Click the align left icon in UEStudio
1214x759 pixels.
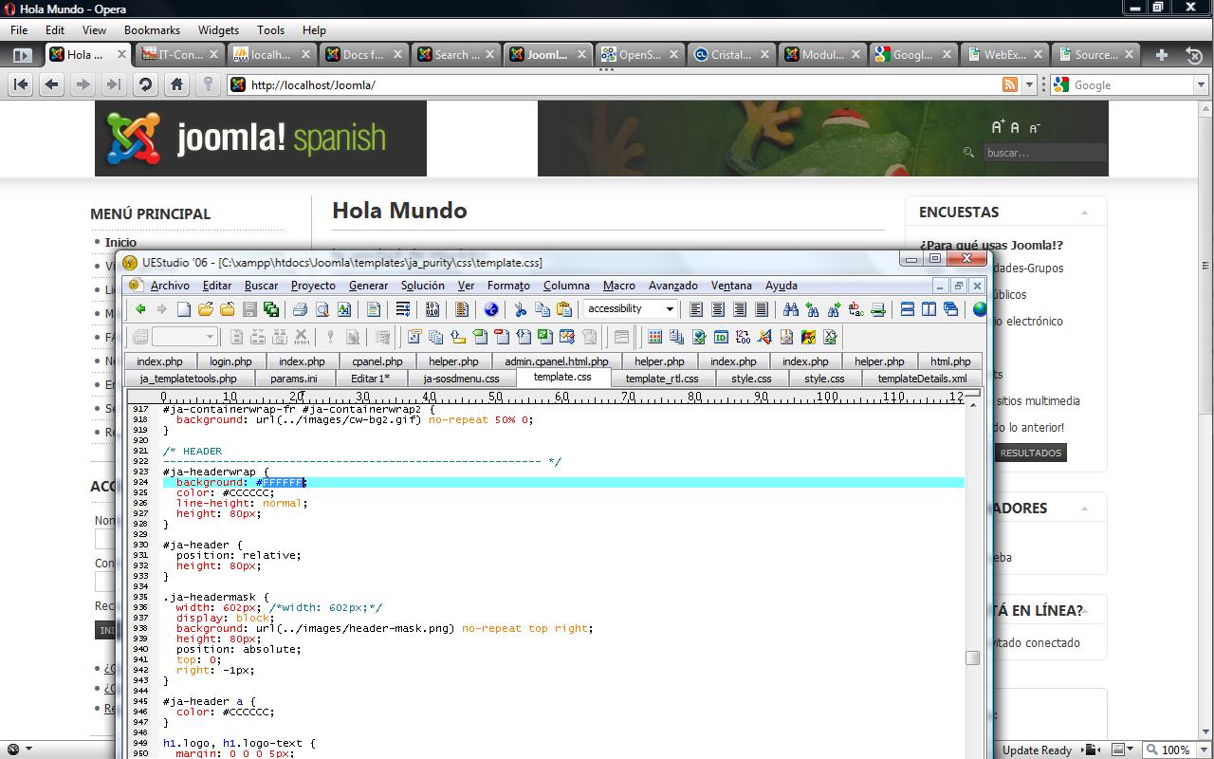coord(696,309)
